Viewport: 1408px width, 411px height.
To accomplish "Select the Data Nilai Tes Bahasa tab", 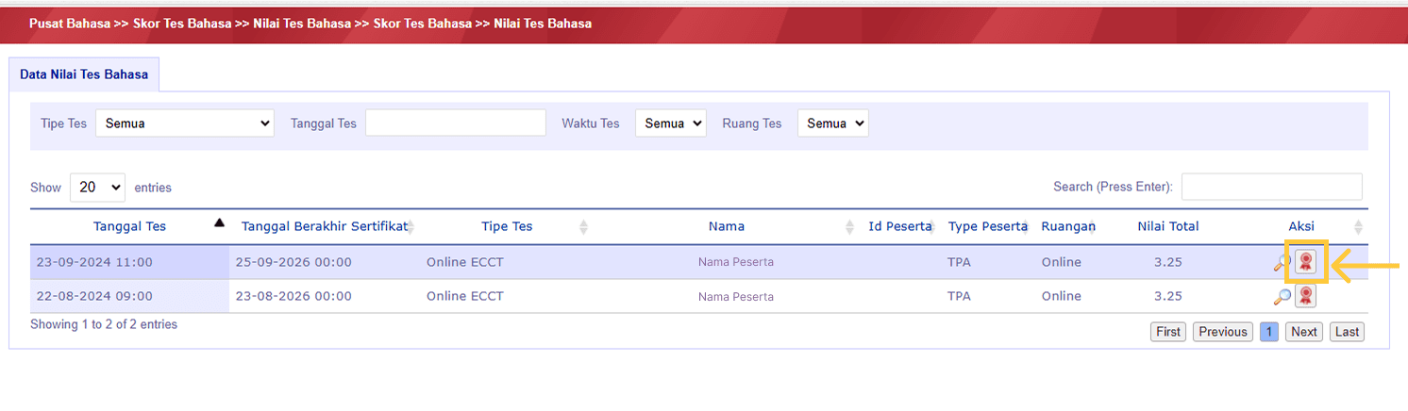I will pos(84,74).
